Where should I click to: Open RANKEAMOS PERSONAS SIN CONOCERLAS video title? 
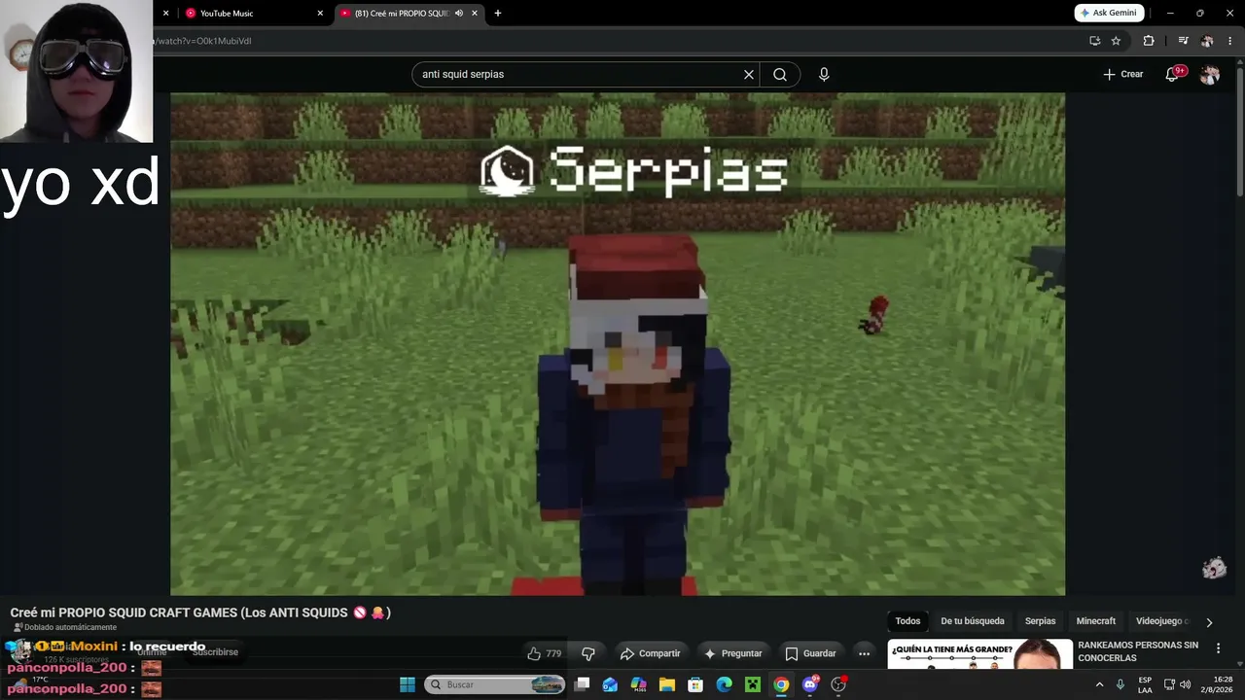tap(1138, 651)
